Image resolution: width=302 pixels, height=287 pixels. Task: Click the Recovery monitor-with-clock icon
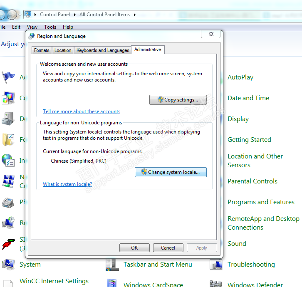click(8, 223)
